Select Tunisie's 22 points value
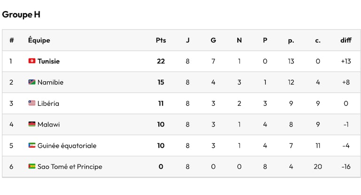The width and height of the screenshot is (361, 195). click(x=161, y=61)
